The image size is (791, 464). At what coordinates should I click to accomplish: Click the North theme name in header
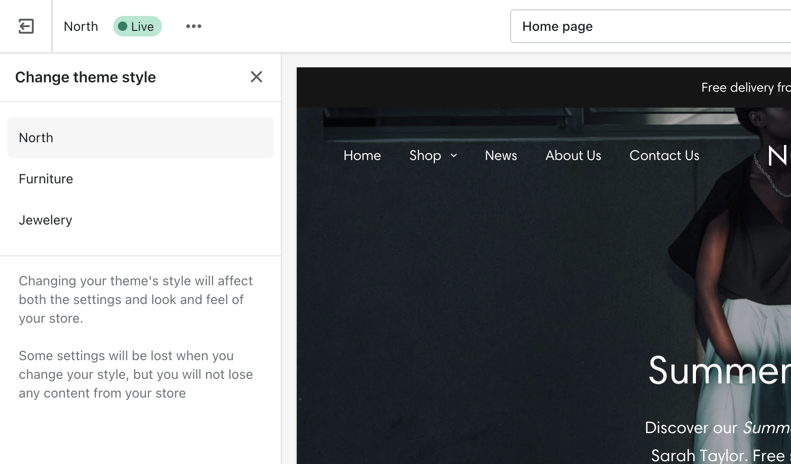(81, 26)
